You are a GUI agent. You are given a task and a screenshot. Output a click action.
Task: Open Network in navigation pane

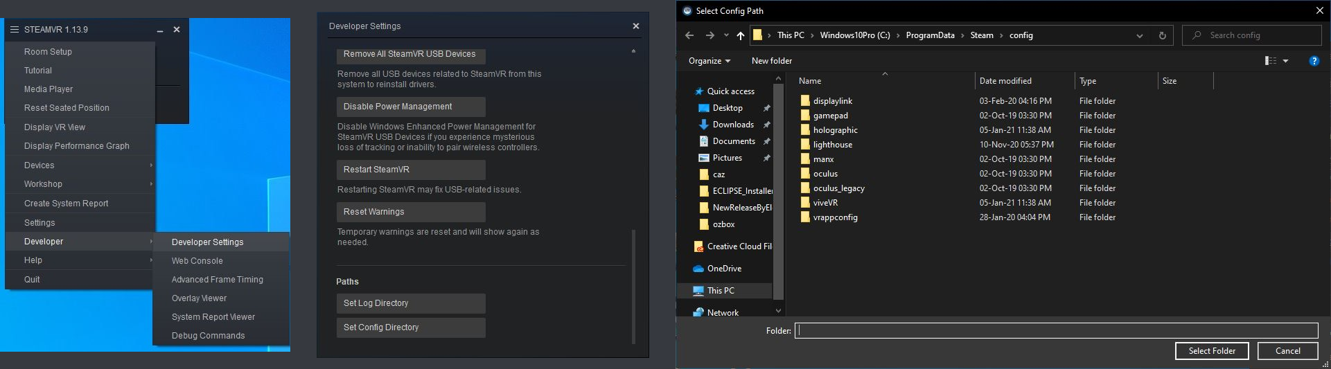[x=723, y=313]
